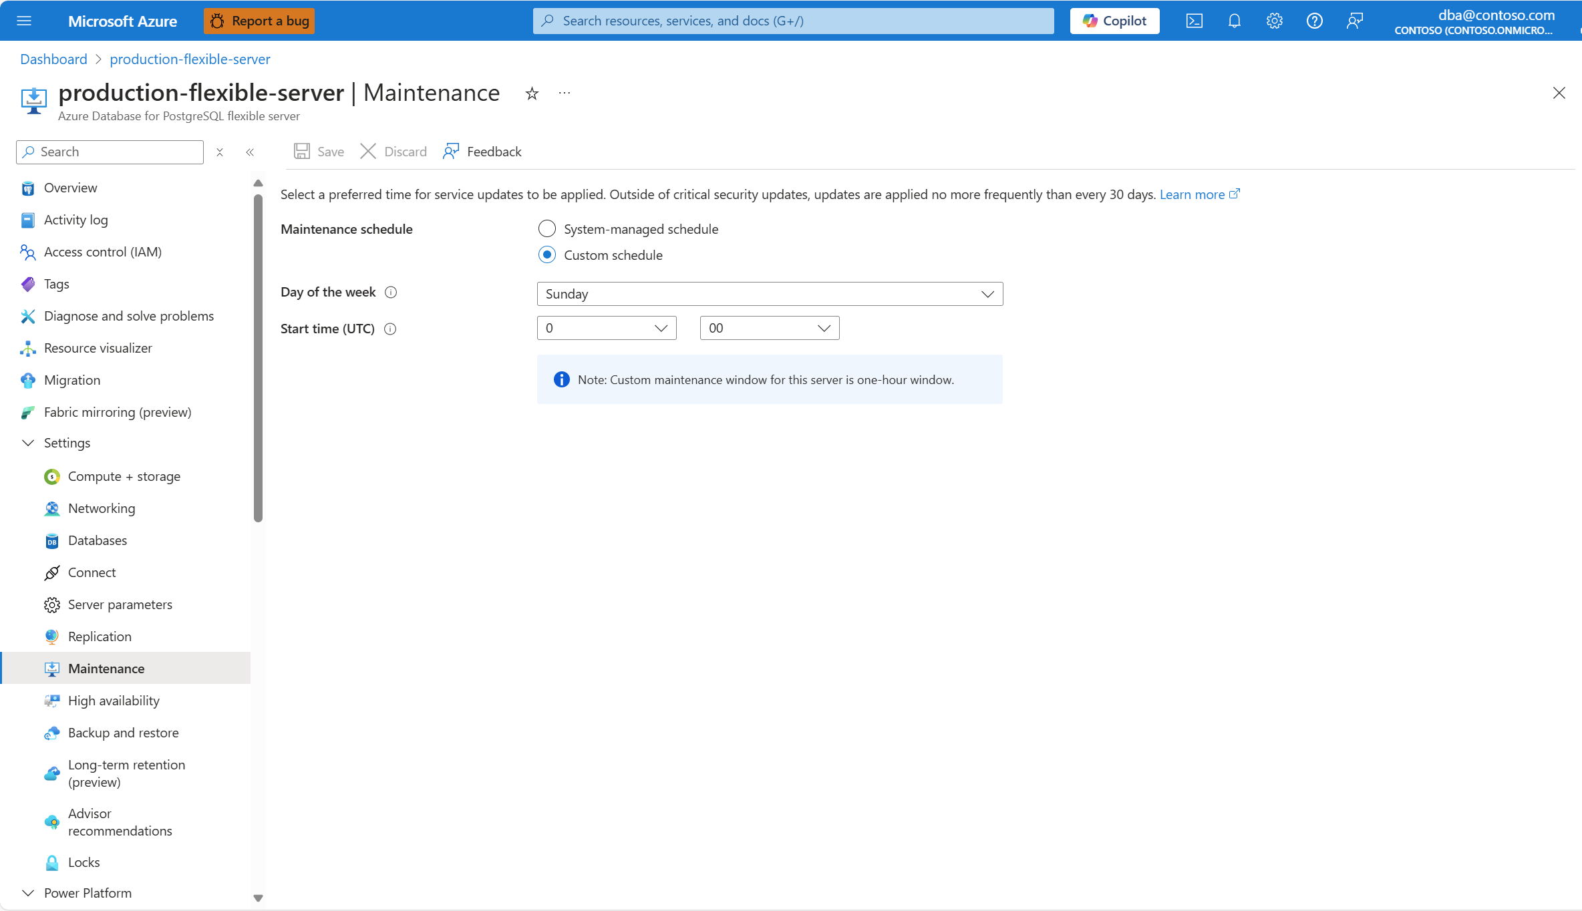Click the help question mark icon

point(1314,21)
